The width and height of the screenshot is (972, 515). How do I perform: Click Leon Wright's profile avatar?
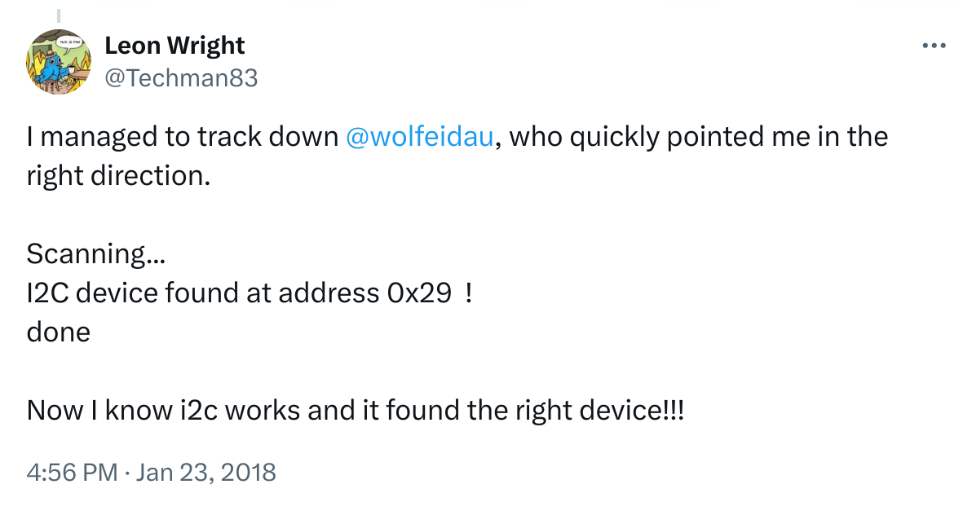[58, 61]
